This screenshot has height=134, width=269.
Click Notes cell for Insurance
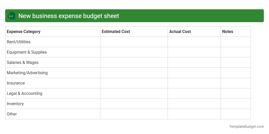(236, 83)
